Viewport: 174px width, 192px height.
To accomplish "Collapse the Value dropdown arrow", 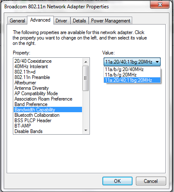I will click(x=157, y=62).
